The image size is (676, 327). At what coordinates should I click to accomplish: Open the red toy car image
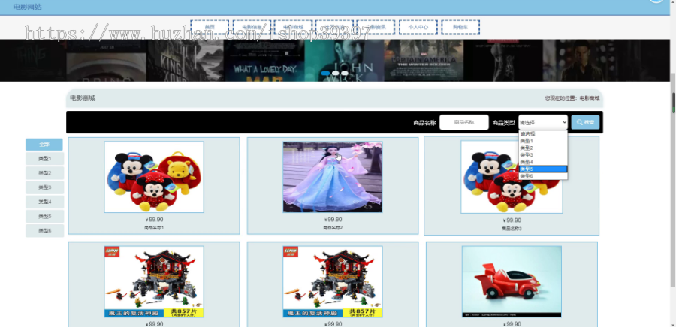(x=512, y=281)
